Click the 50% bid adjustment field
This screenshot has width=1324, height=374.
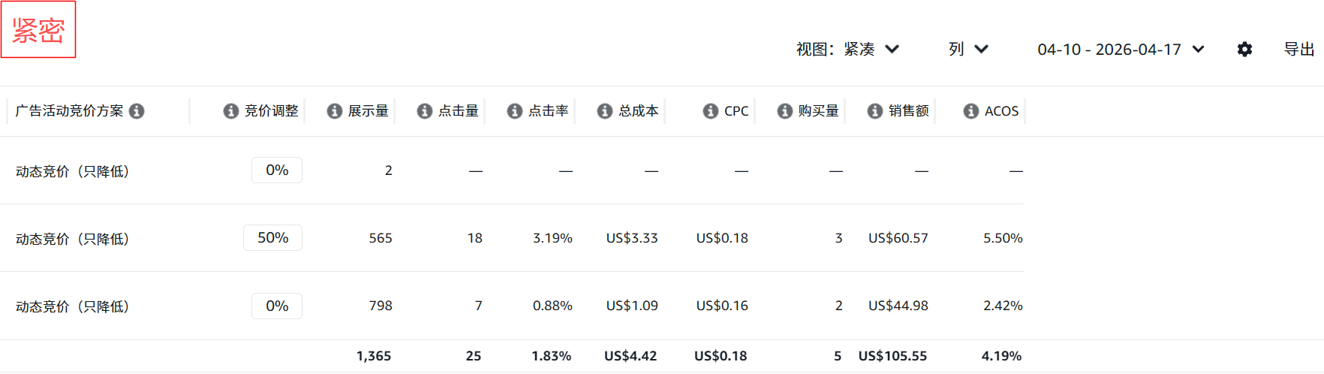[273, 238]
